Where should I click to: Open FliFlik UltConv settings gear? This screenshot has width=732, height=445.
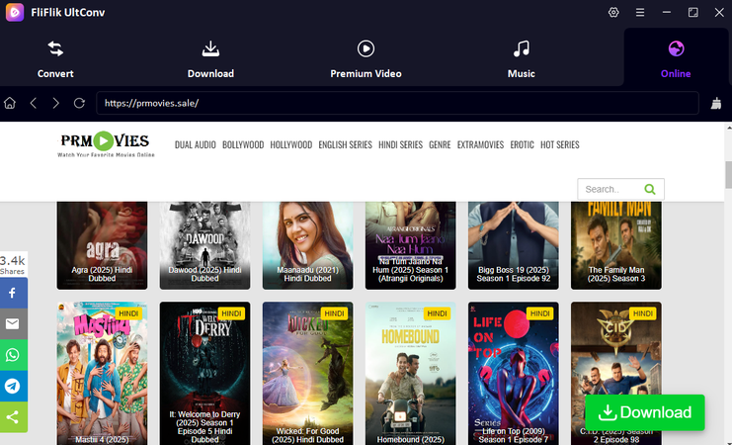pos(613,13)
